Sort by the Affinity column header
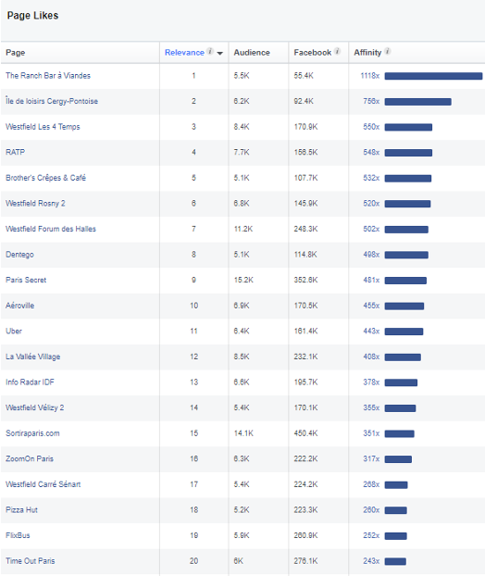Viewport: 485px width, 576px height. (x=367, y=53)
